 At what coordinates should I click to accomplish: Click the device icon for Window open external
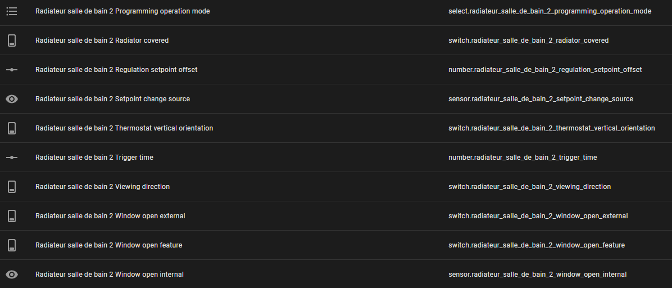12,216
